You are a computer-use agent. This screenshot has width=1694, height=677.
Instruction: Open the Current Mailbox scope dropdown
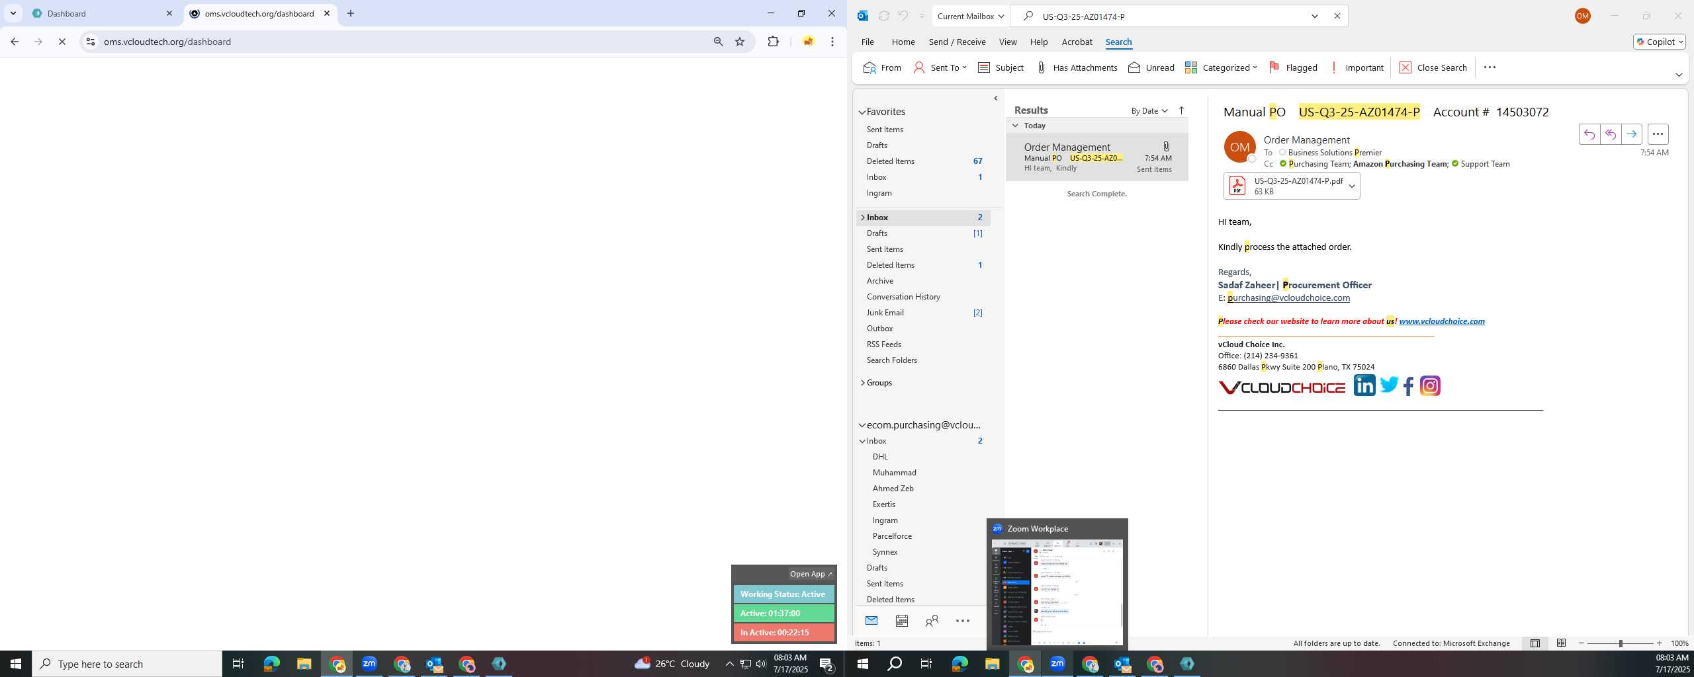point(971,16)
